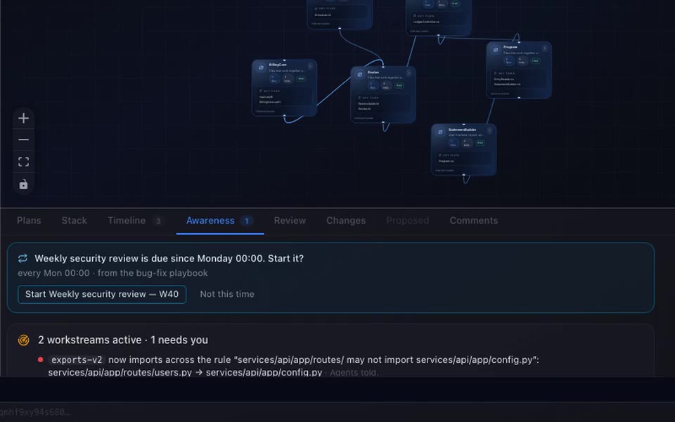Viewport: 675px width, 422px height.
Task: Click the 'Agents told.' note
Action: pos(354,373)
